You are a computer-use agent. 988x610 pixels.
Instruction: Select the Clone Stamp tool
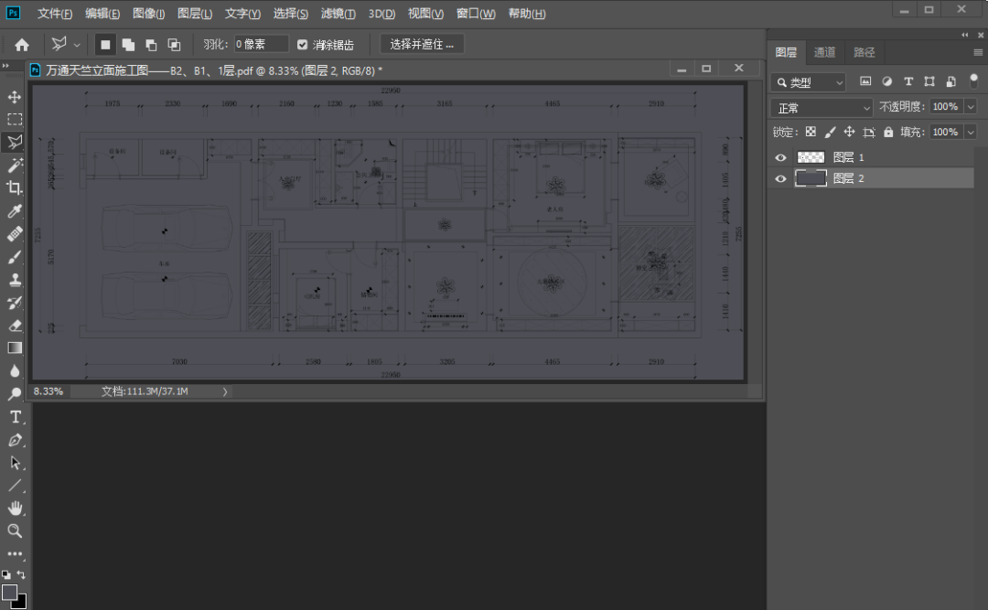(15, 279)
